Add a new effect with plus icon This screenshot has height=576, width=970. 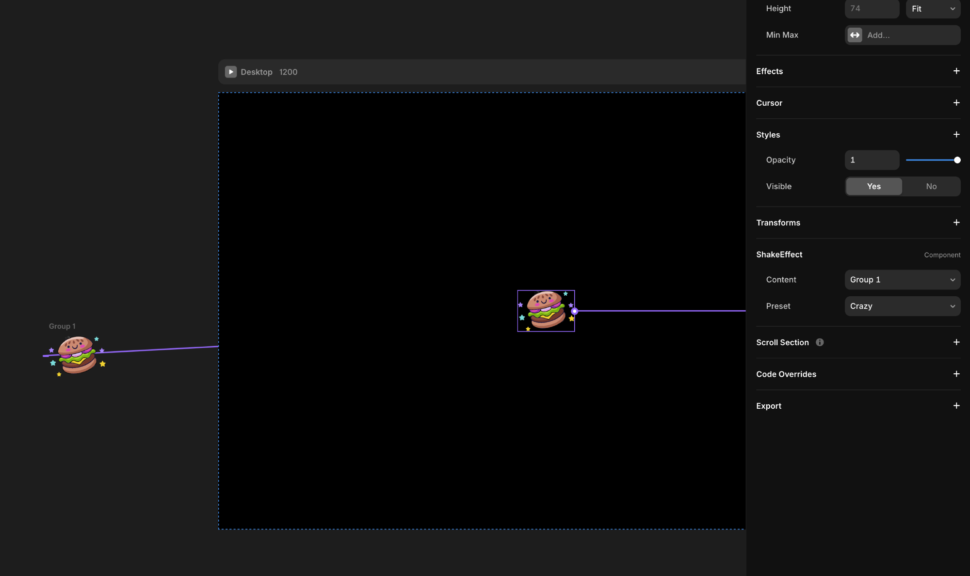point(956,71)
